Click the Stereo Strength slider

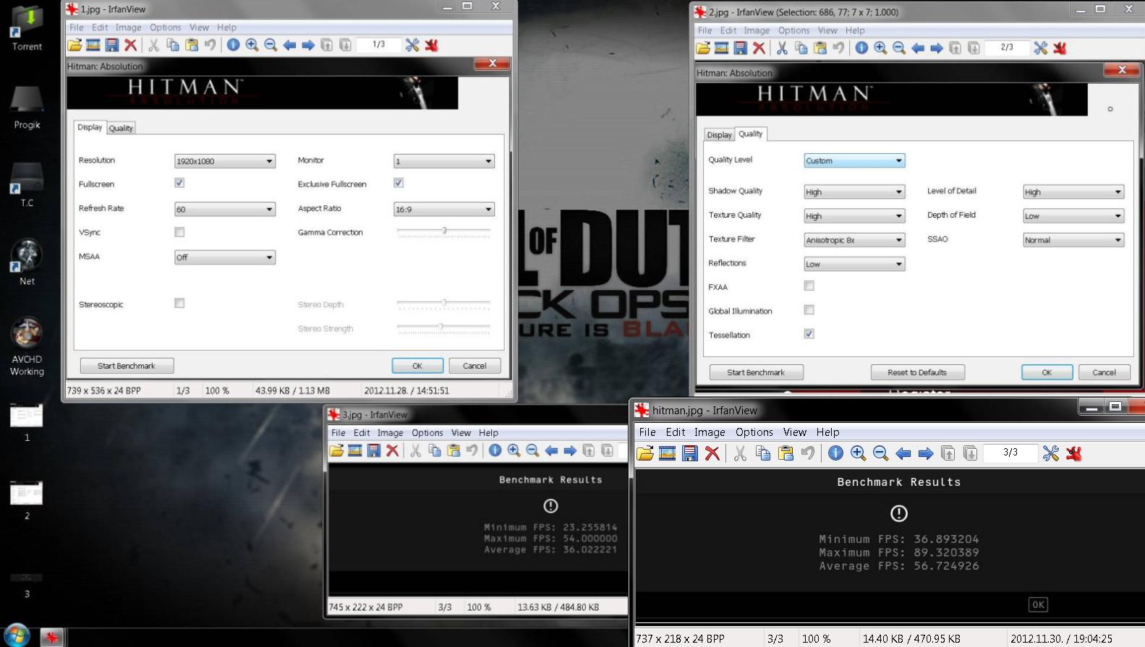[x=444, y=327]
